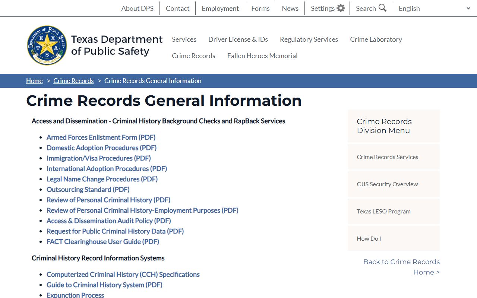Open Review of Personal Criminal History-Employment Purposes
The width and height of the screenshot is (477, 298).
142,210
